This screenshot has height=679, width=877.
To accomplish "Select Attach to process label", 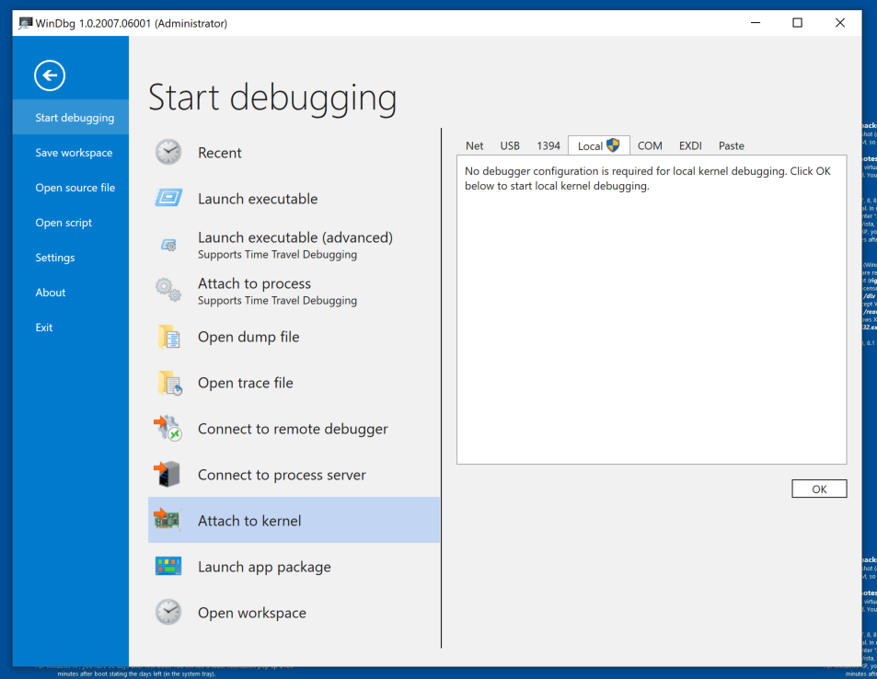I will point(255,283).
